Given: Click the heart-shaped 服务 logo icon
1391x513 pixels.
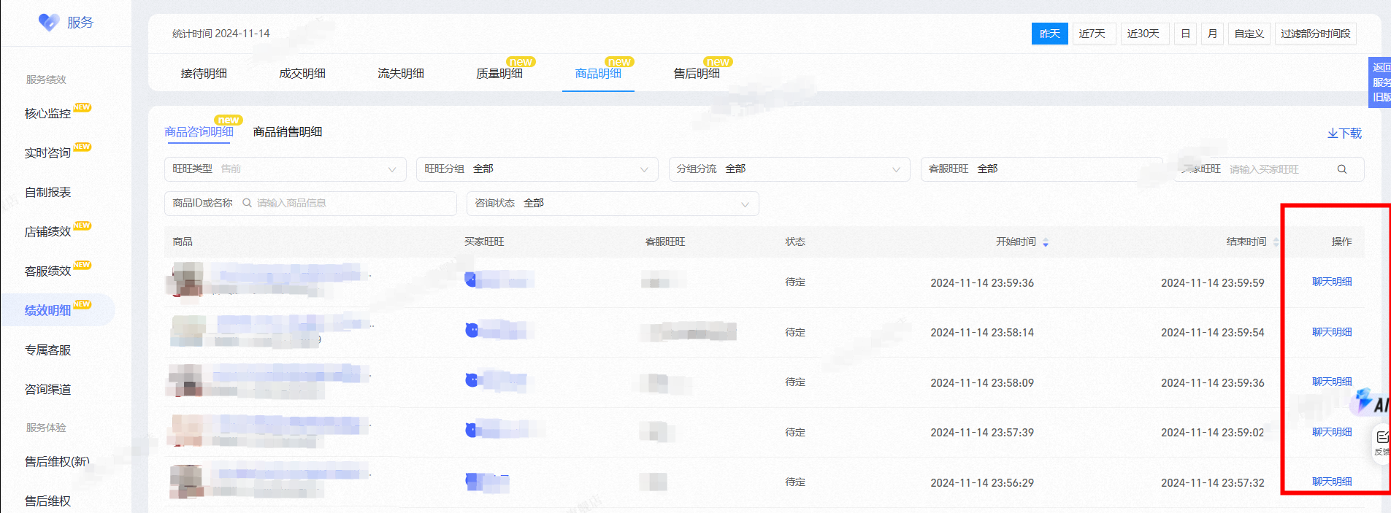Looking at the screenshot, I should [x=49, y=23].
